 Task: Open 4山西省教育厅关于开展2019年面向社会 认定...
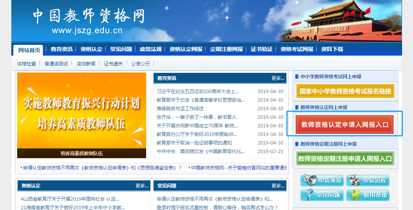[x=70, y=199]
